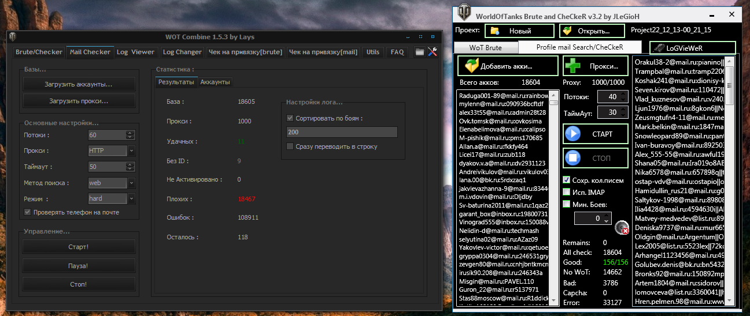Click Good count 156/156

615,262
